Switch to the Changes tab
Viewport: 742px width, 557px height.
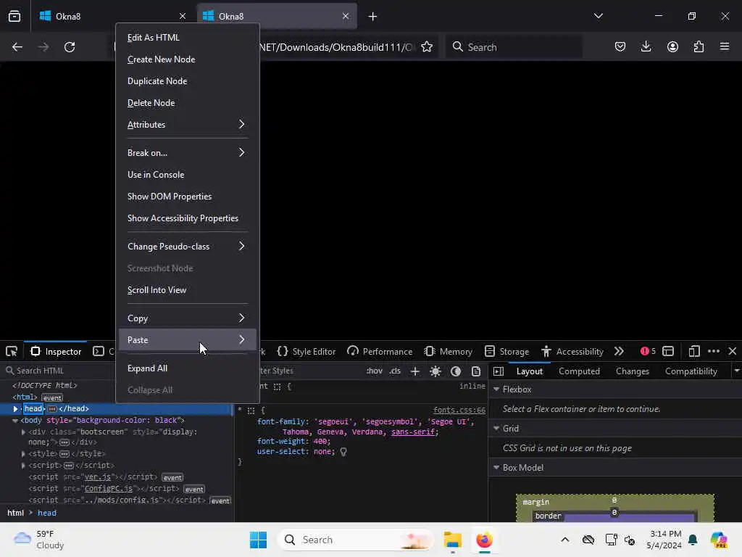(x=632, y=371)
